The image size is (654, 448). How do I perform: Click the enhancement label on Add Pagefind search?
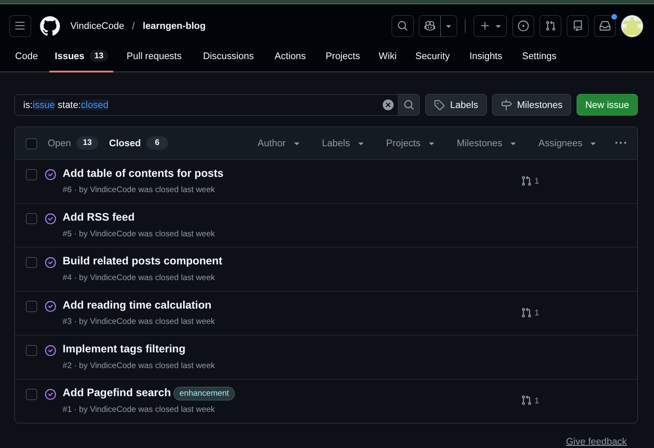tap(204, 393)
